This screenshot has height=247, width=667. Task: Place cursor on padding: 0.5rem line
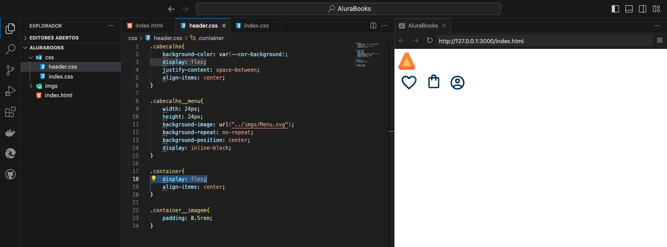coord(187,218)
